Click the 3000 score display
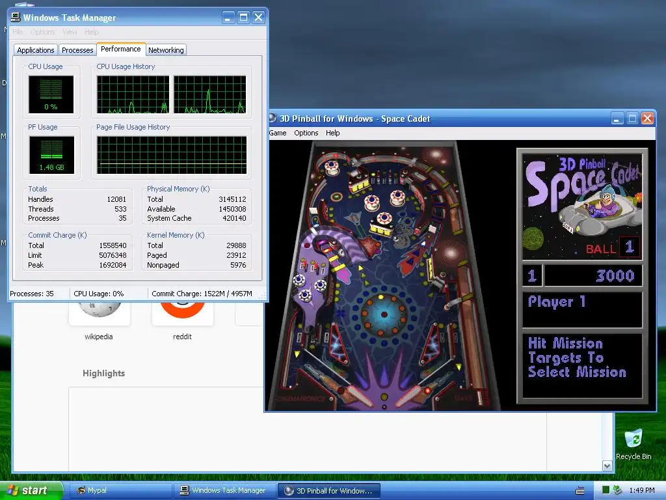The image size is (666, 500). point(593,276)
